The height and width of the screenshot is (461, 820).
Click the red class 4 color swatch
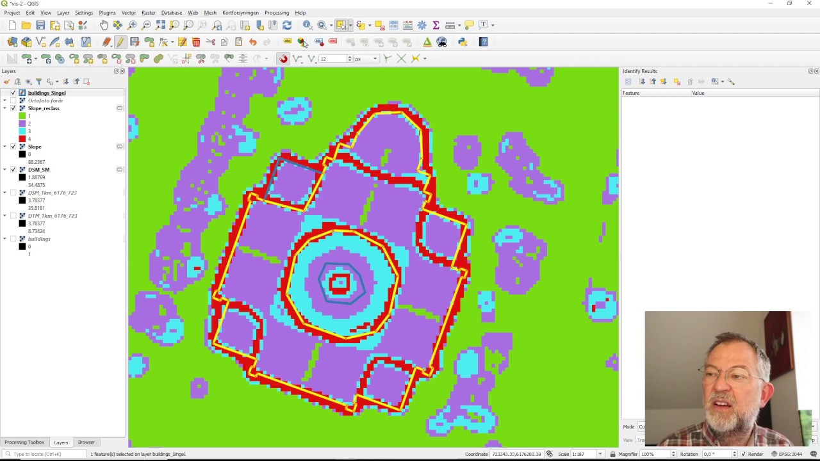pyautogui.click(x=22, y=139)
